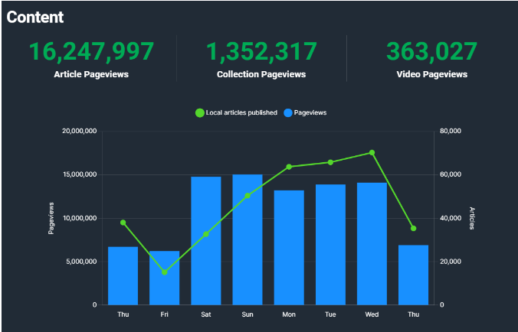The width and height of the screenshot is (518, 332).
Task: Click the Tue pageviews bar
Action: click(330, 244)
